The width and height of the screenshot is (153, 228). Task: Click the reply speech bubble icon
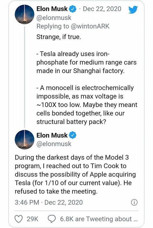[52, 219]
